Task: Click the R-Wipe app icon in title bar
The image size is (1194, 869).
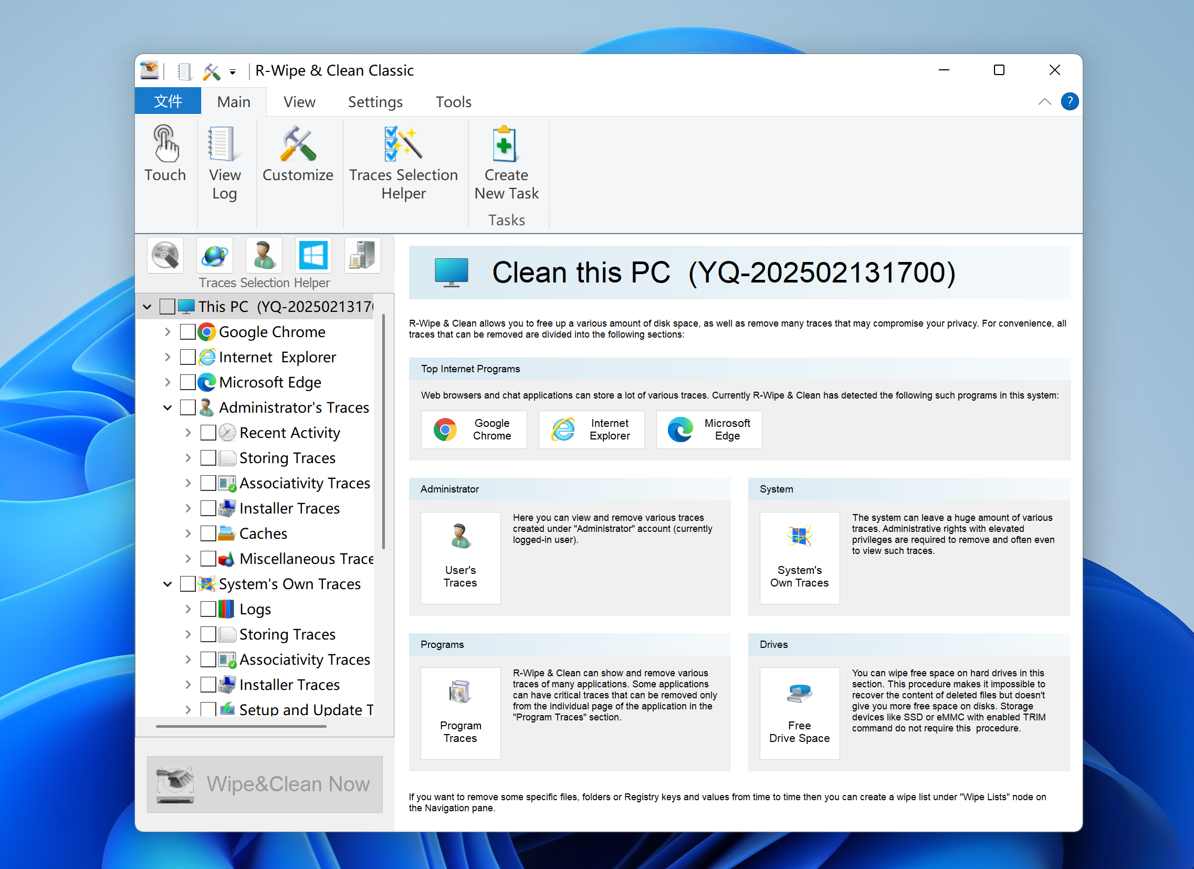Action: (x=150, y=70)
